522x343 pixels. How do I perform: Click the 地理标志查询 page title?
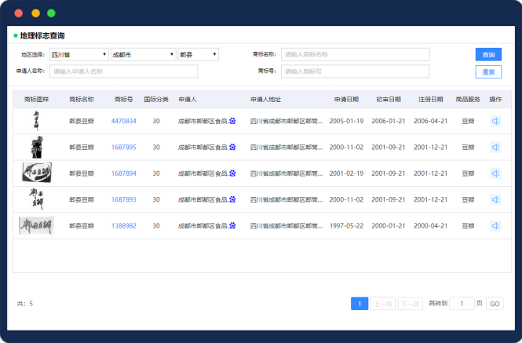click(x=42, y=35)
